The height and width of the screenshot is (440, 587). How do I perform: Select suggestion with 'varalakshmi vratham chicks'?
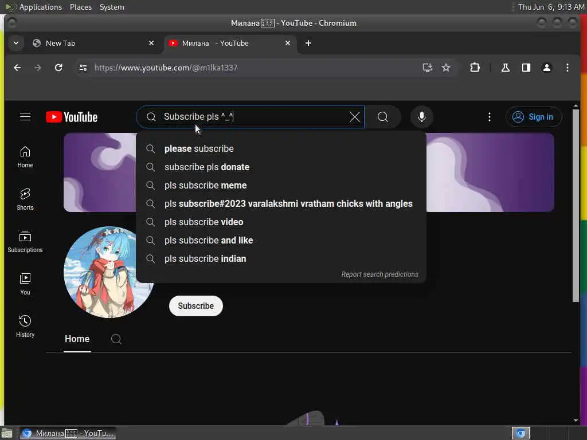tap(281, 203)
